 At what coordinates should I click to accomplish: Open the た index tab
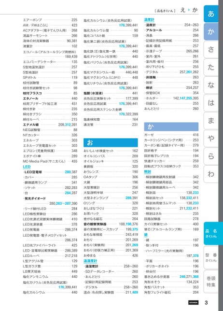[211, 67]
